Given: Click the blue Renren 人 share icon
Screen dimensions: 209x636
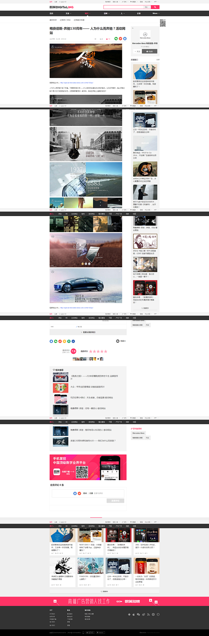Looking at the screenshot, I should pyautogui.click(x=73, y=341).
